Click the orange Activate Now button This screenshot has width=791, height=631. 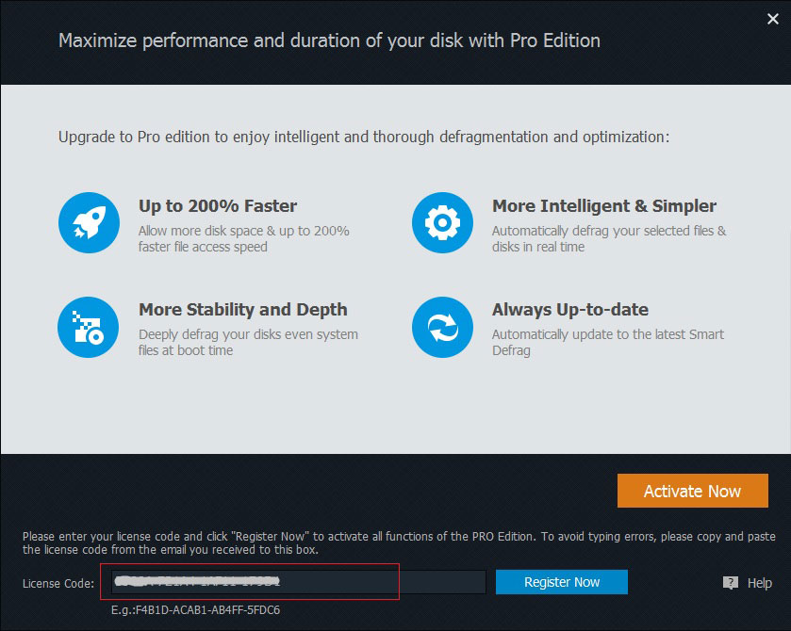(x=693, y=491)
